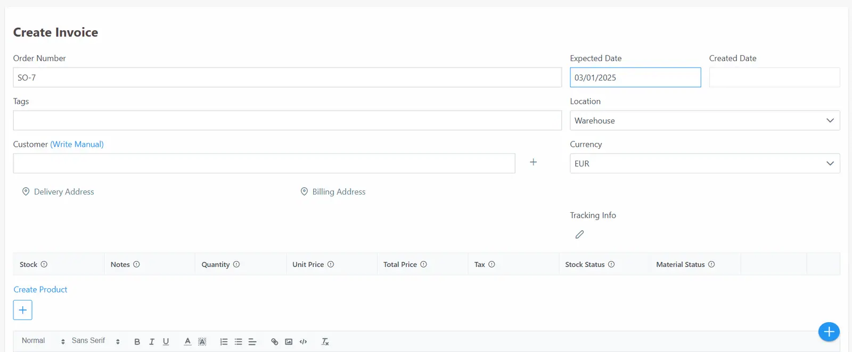Click the Total Price info icon
Image resolution: width=852 pixels, height=352 pixels.
click(x=423, y=264)
